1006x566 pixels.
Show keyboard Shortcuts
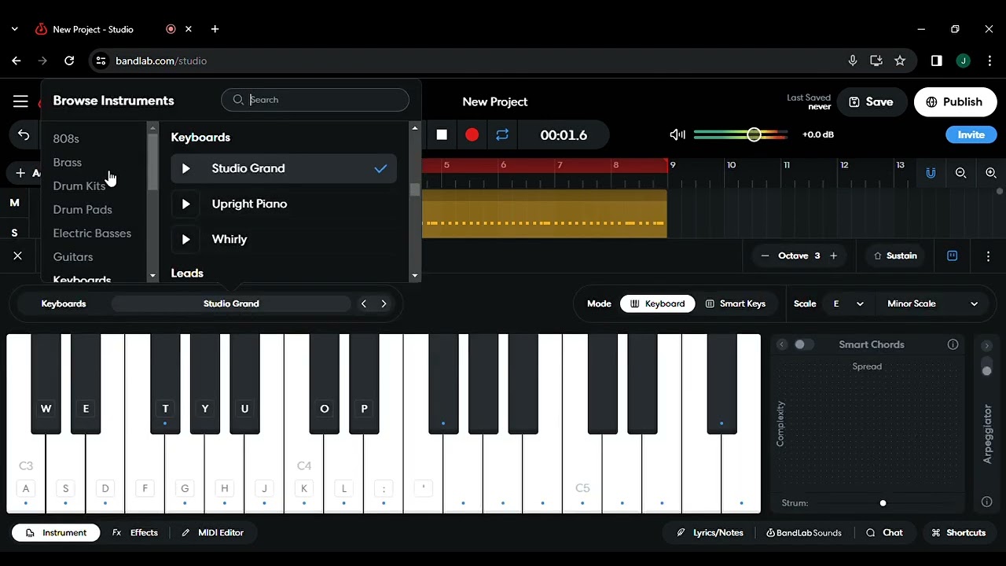click(958, 533)
